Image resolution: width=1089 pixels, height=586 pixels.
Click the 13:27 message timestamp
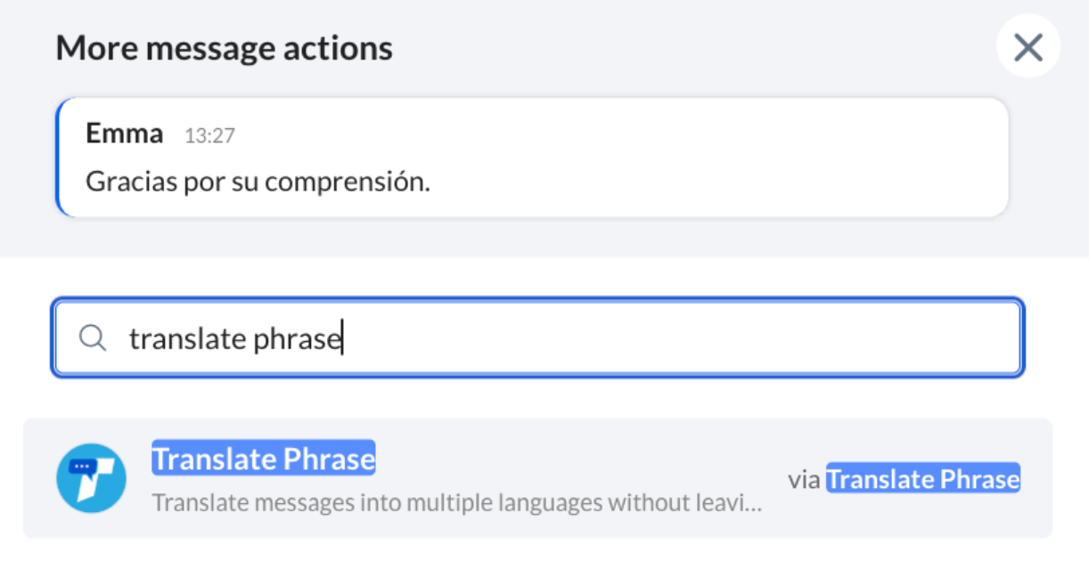point(209,135)
